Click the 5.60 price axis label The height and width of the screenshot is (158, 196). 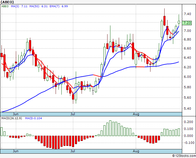point(188,98)
